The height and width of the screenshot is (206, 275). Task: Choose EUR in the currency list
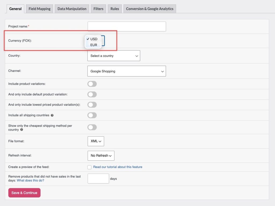click(x=93, y=45)
